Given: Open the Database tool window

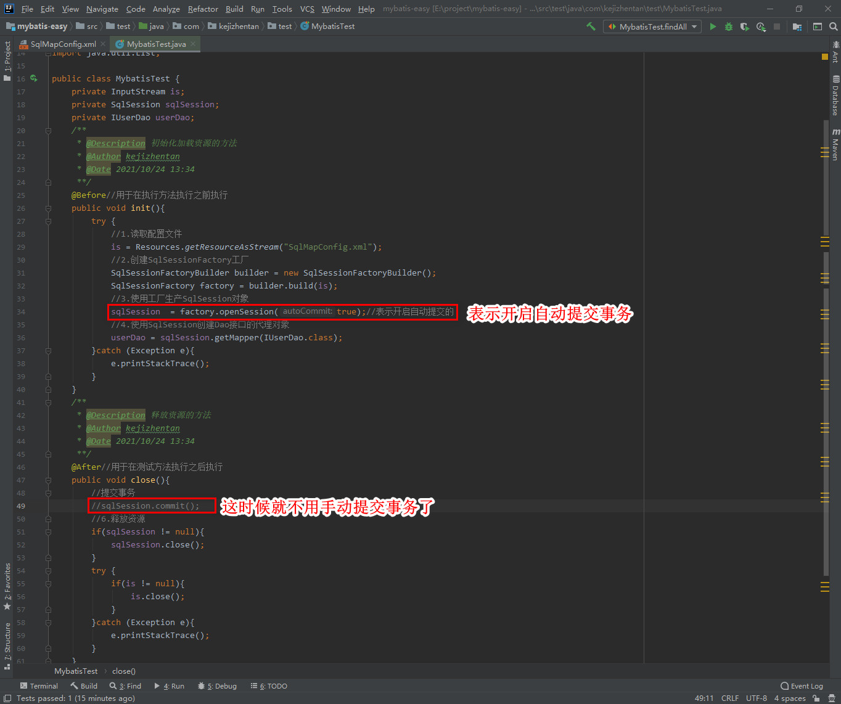Looking at the screenshot, I should click(835, 96).
